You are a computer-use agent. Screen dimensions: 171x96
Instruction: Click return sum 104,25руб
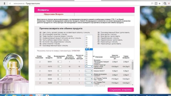pos(126,66)
